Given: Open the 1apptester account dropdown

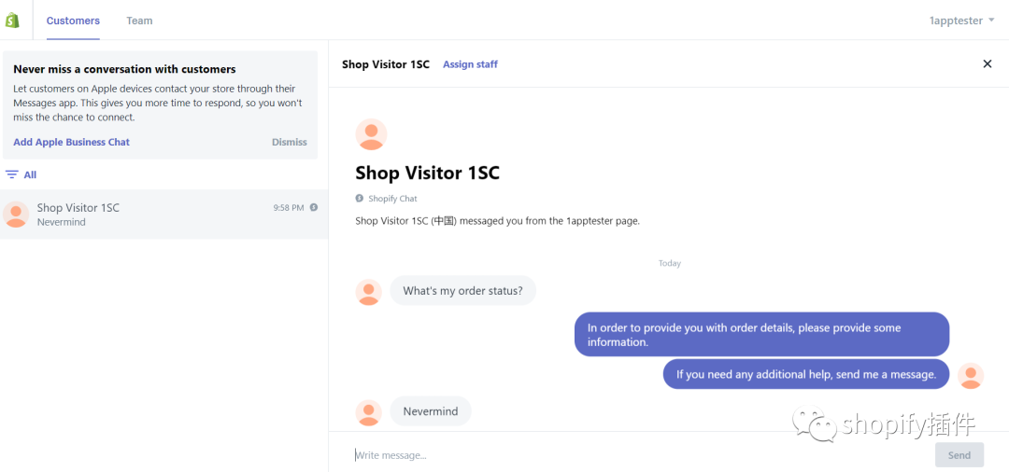Looking at the screenshot, I should (x=962, y=21).
